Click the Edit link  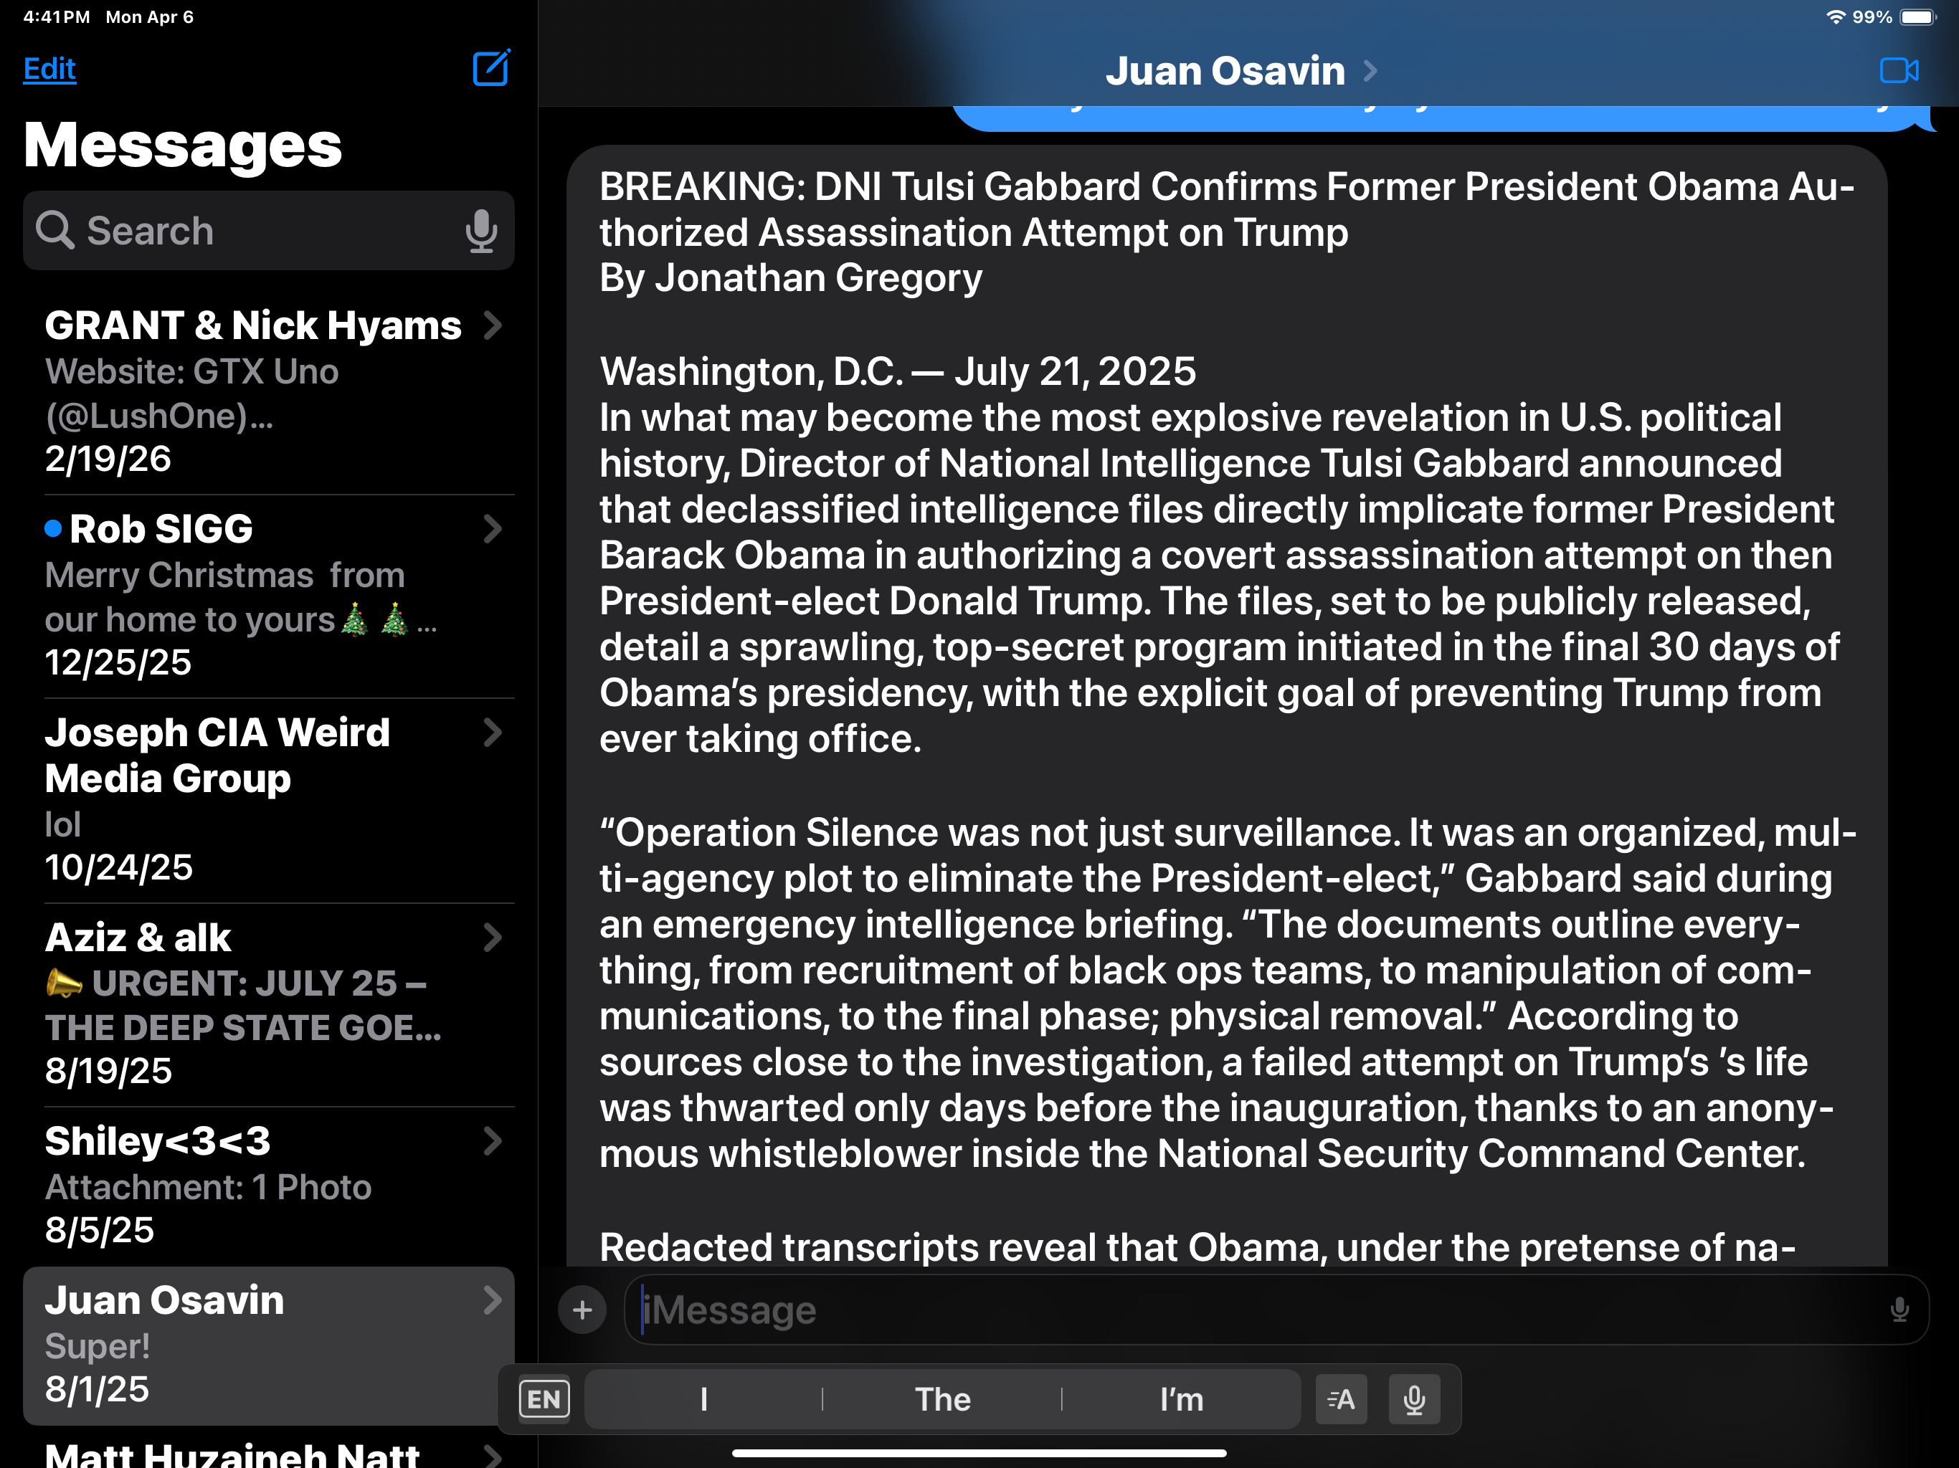click(x=49, y=69)
